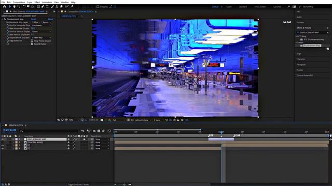Click the Motion Blur enable icon
This screenshot has height=186, width=332.
coord(103,131)
